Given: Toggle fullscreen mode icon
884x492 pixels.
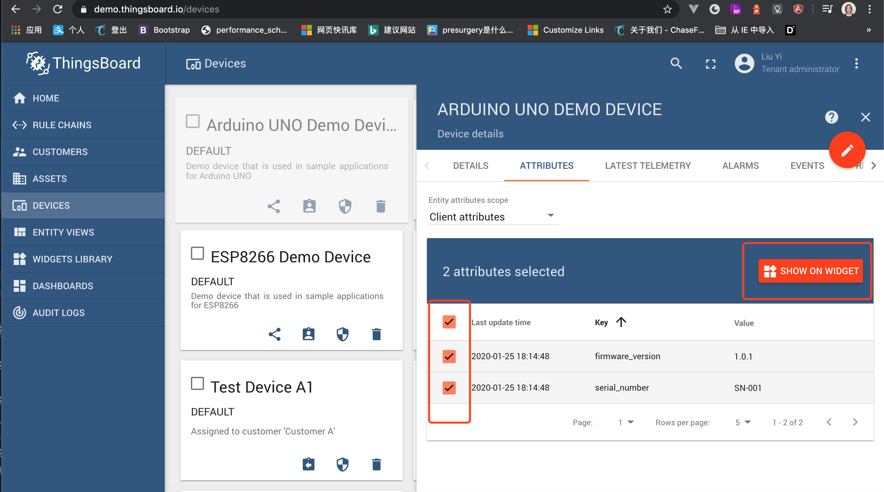Looking at the screenshot, I should click(x=710, y=64).
